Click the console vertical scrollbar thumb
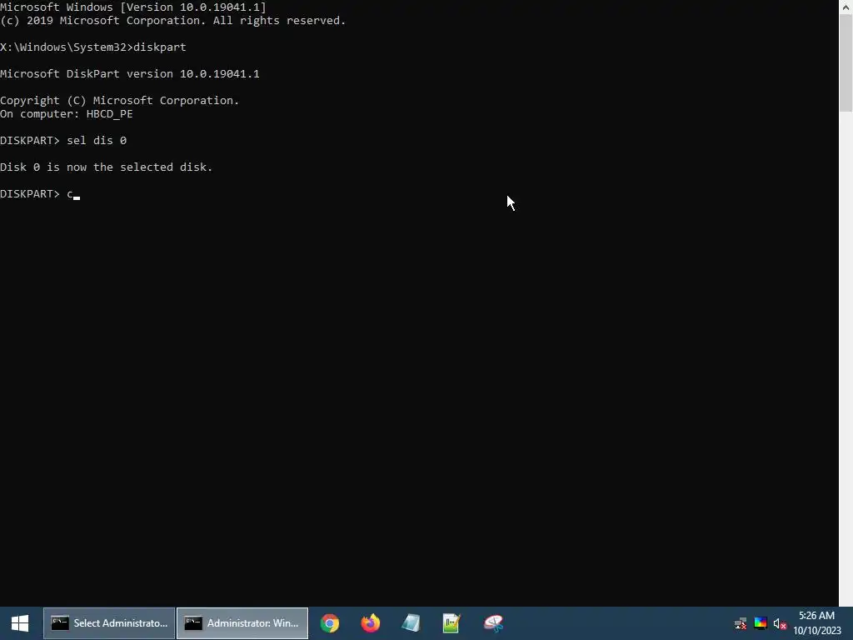 click(x=846, y=63)
